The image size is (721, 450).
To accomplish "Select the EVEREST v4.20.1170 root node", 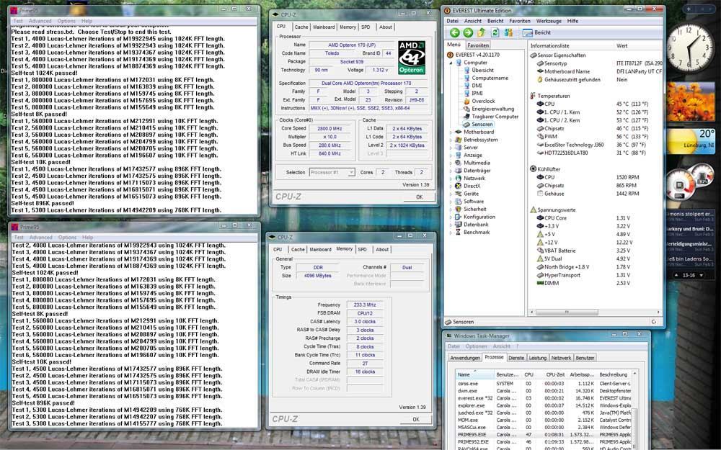I will (473, 55).
